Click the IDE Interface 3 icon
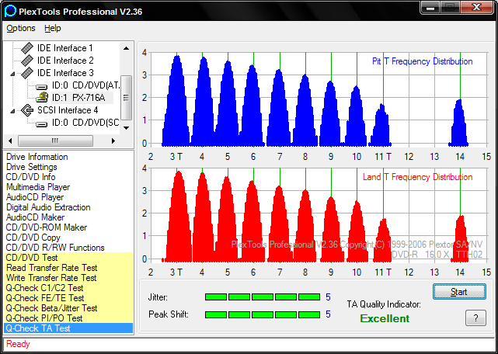Screen dimensions: 498x354 (27, 73)
